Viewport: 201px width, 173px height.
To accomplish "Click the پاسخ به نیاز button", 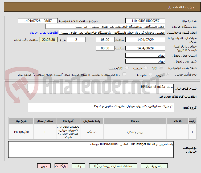I will pyautogui.click(x=154, y=166).
